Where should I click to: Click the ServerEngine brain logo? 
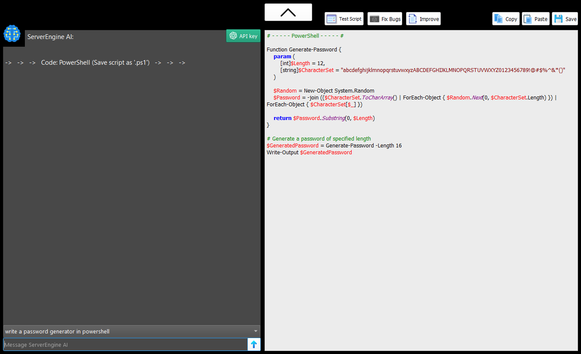click(x=12, y=33)
